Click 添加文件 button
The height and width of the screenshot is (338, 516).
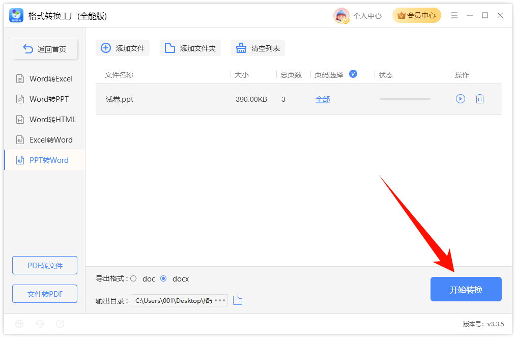coord(123,48)
